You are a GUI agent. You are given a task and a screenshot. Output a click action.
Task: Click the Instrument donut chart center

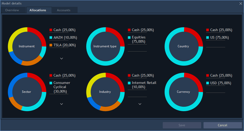pos(27,46)
